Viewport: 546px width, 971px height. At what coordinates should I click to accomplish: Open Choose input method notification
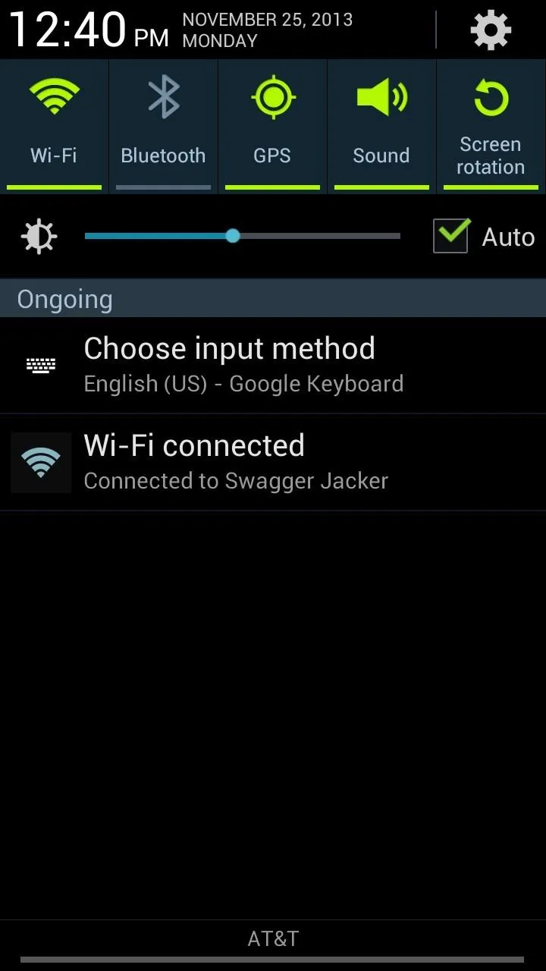pyautogui.click(x=273, y=366)
